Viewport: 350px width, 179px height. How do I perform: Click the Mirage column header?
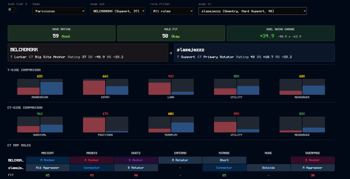click(x=224, y=153)
